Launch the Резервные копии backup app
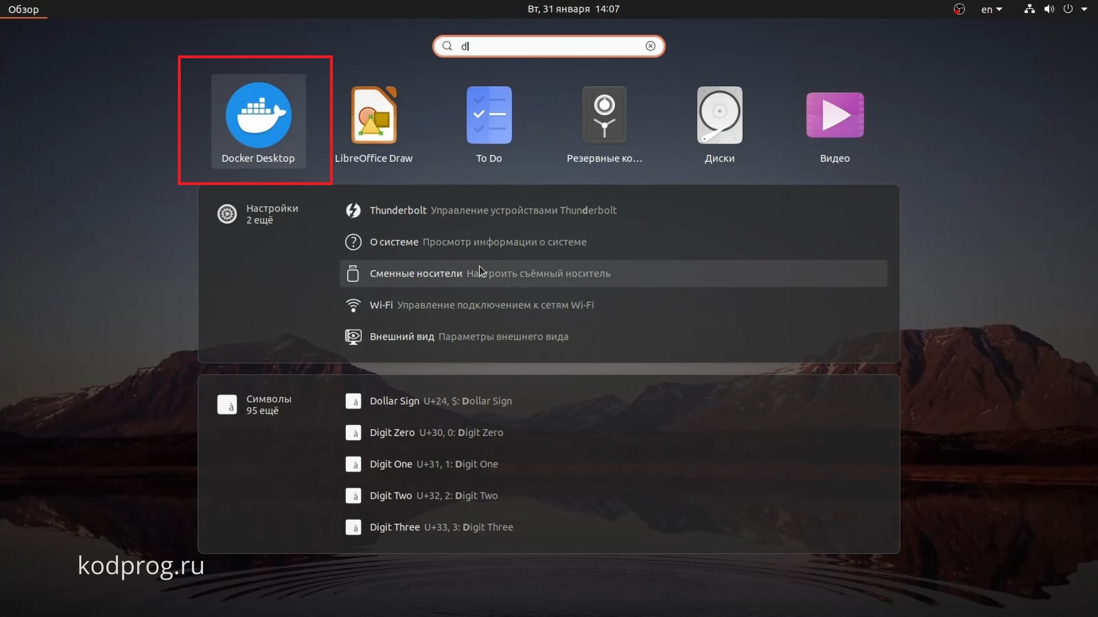The width and height of the screenshot is (1098, 617). click(x=604, y=121)
